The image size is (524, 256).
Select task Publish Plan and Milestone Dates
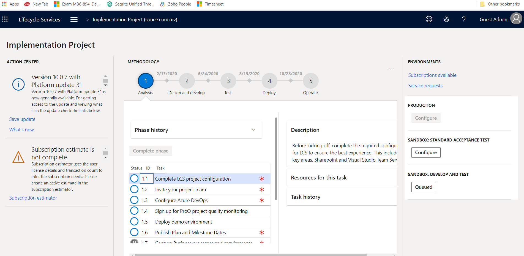click(x=190, y=232)
